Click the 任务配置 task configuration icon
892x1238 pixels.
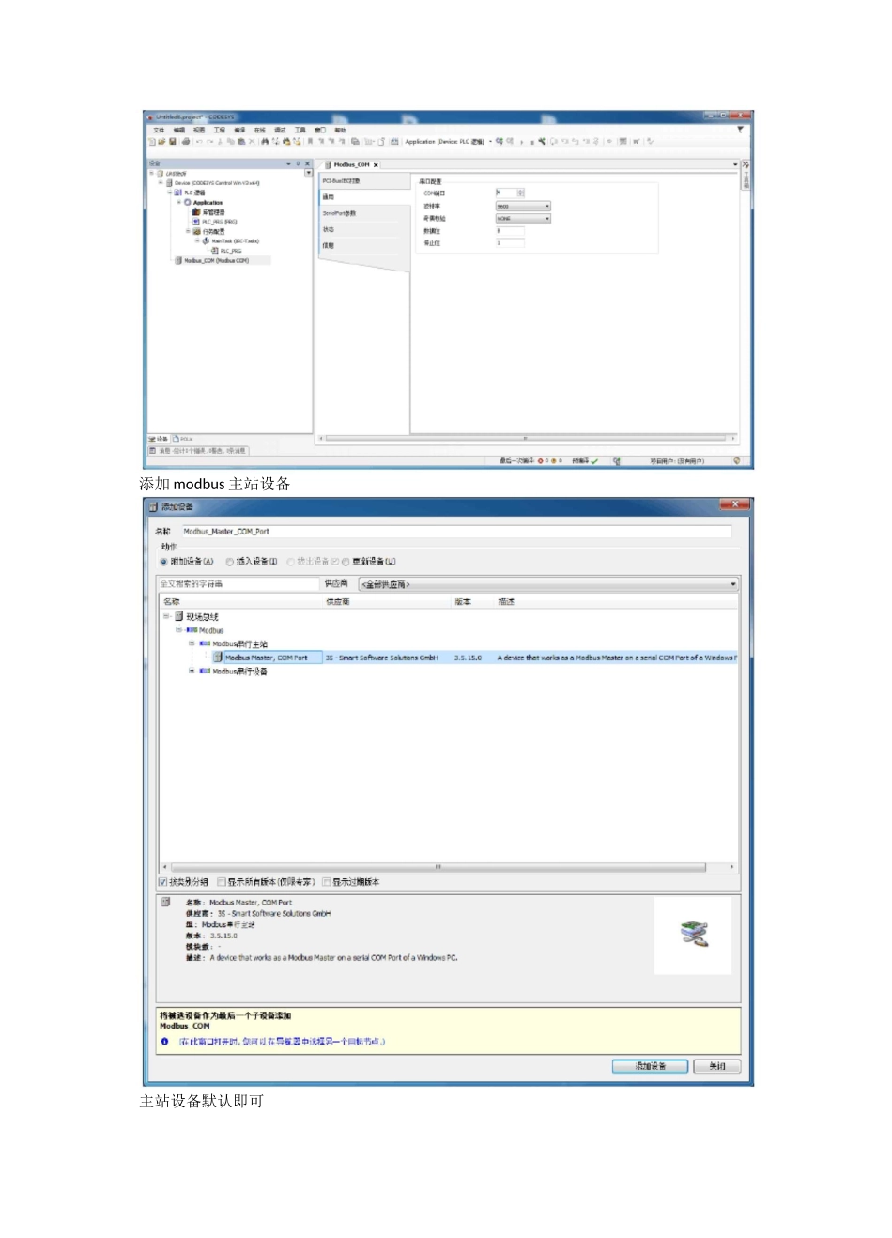point(196,231)
